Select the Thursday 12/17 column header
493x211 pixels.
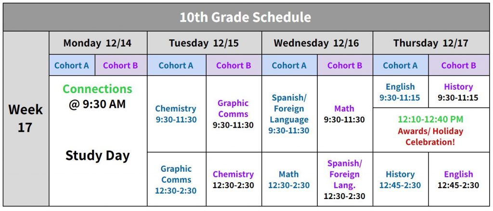pyautogui.click(x=430, y=43)
